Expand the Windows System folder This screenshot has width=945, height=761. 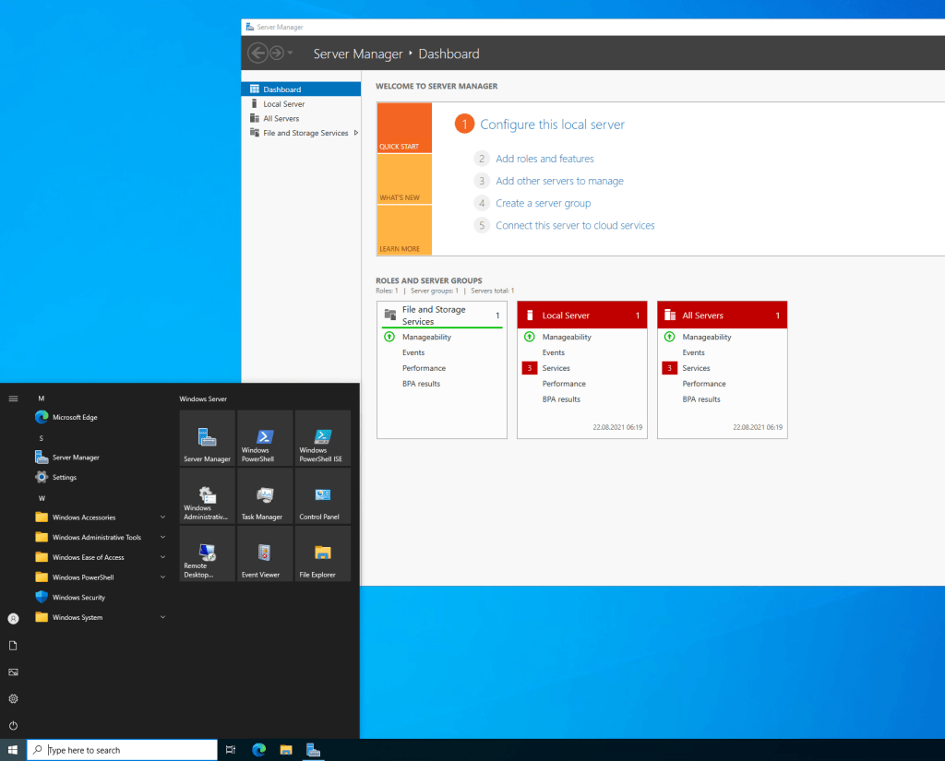tap(100, 617)
